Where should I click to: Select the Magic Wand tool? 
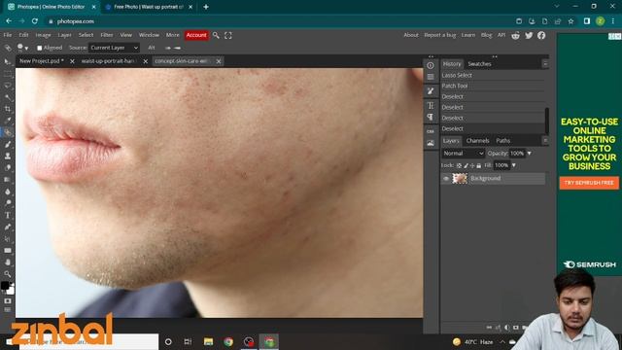7,97
